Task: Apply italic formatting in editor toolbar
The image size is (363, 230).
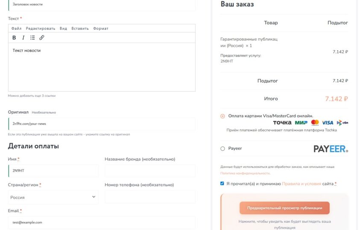Action: click(23, 37)
